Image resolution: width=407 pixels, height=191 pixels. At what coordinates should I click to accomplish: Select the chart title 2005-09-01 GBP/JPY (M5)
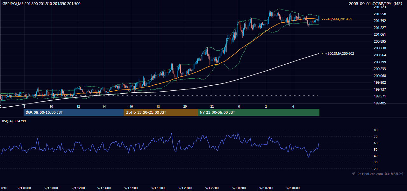click(376, 4)
